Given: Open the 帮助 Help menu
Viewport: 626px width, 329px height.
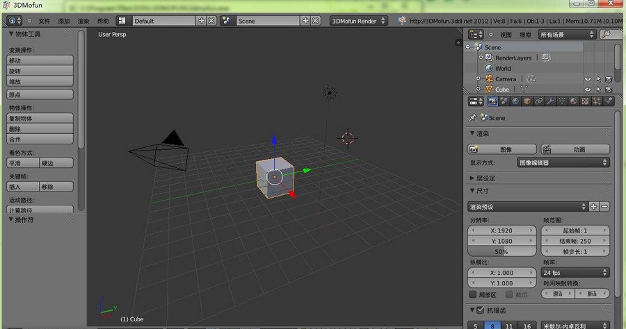Looking at the screenshot, I should tap(103, 21).
